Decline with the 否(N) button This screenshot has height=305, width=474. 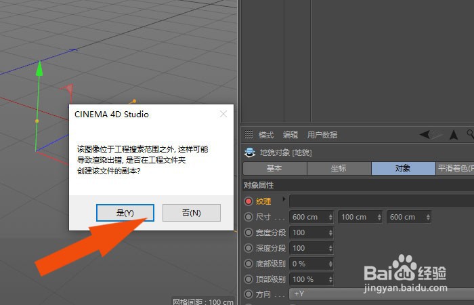pyautogui.click(x=192, y=213)
